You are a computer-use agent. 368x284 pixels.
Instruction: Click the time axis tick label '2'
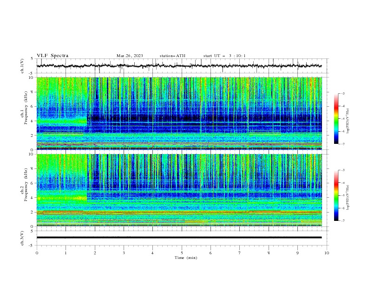point(95,253)
